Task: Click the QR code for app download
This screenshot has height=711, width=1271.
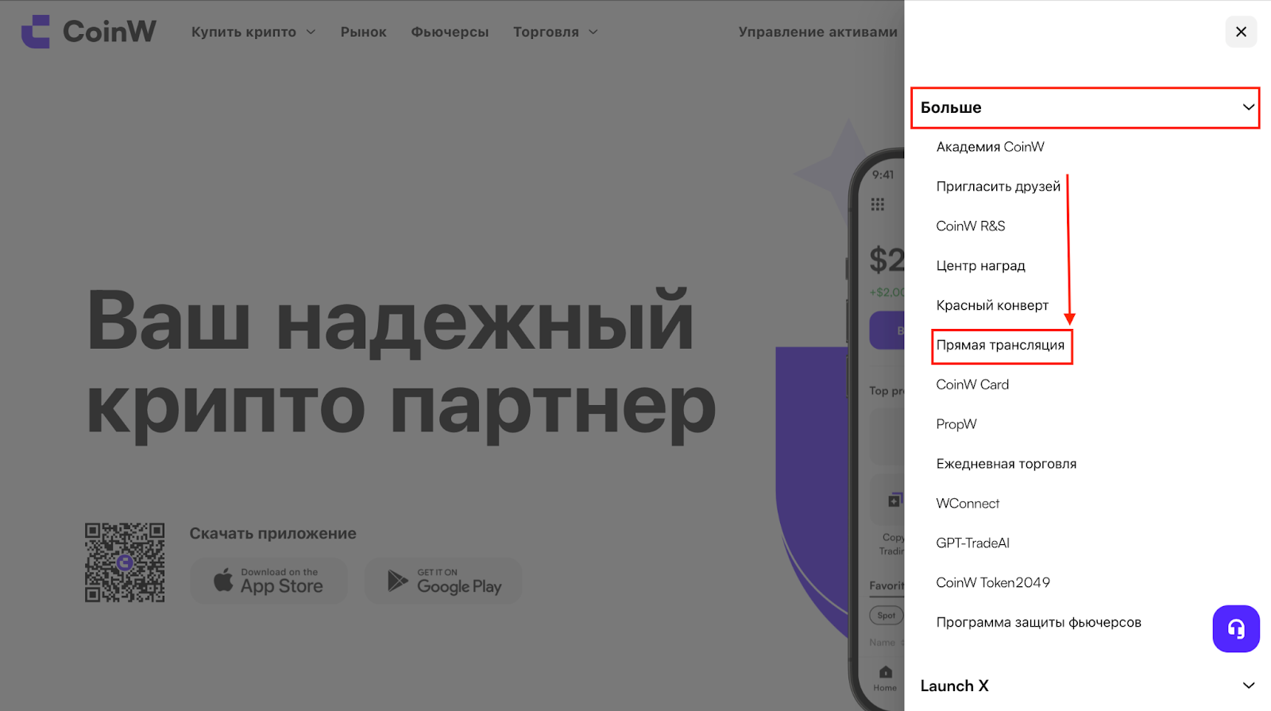Action: 125,562
